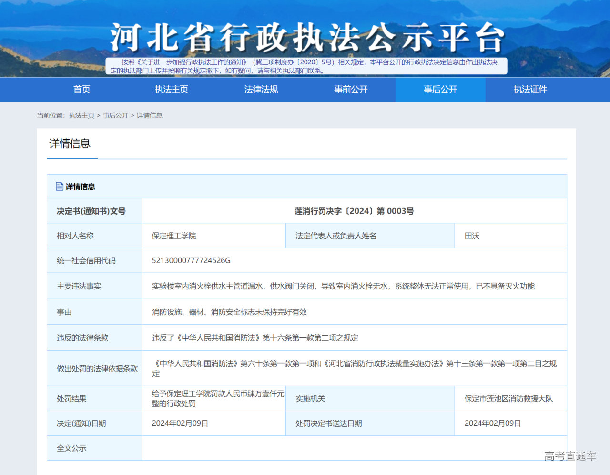Click the 河北省行政执法公示平台 site title banner

[x=306, y=37]
